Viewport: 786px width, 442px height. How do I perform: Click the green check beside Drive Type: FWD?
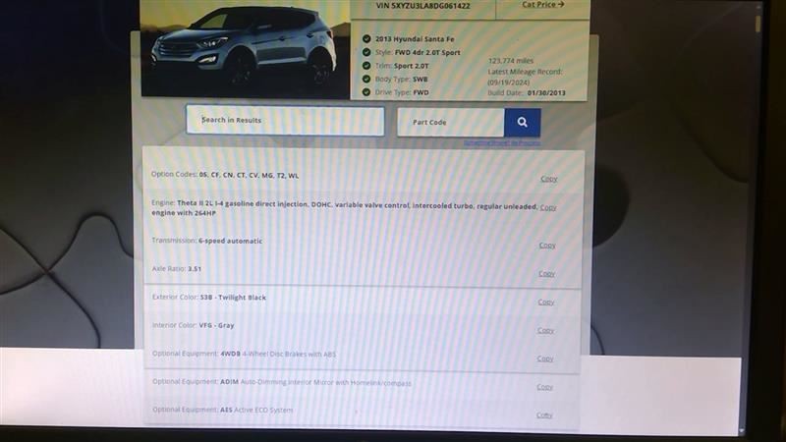tap(366, 92)
